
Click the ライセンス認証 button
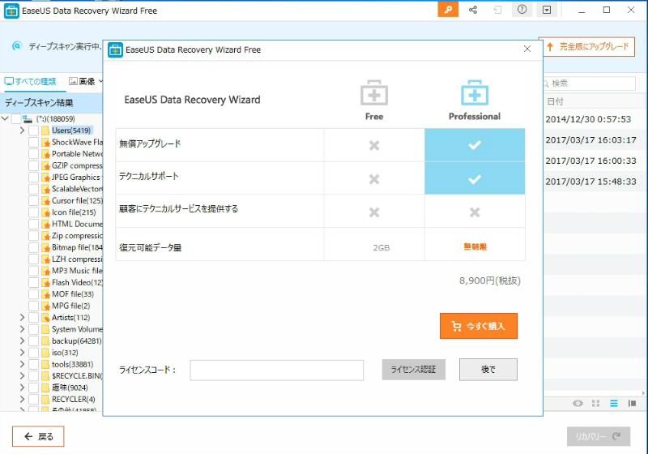414,369
